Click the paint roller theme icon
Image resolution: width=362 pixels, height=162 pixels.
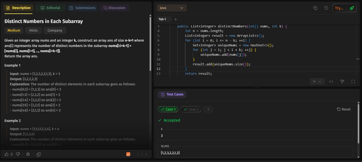coord(342,81)
